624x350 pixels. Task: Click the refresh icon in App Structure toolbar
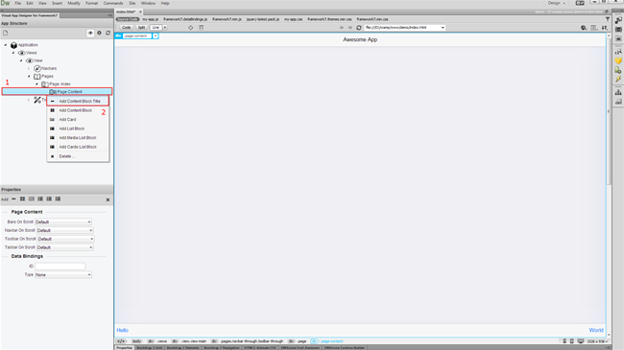click(x=108, y=33)
